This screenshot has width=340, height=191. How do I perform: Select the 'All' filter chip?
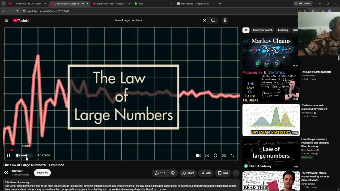coord(246,30)
